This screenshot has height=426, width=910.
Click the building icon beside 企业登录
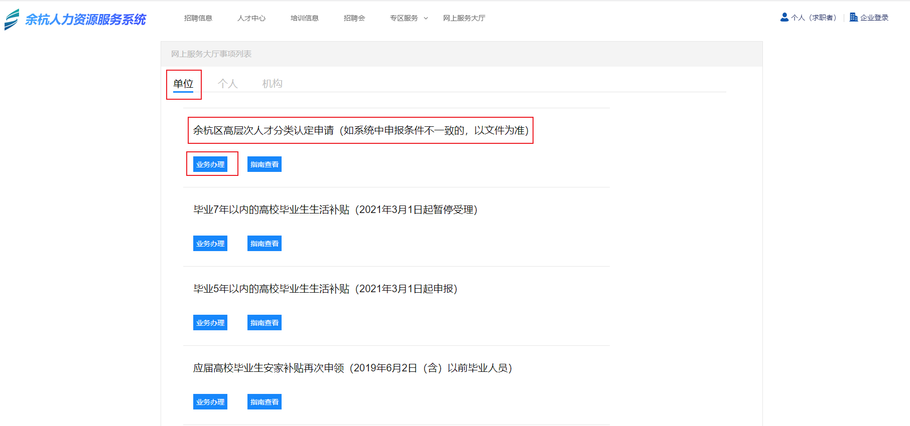(x=853, y=18)
